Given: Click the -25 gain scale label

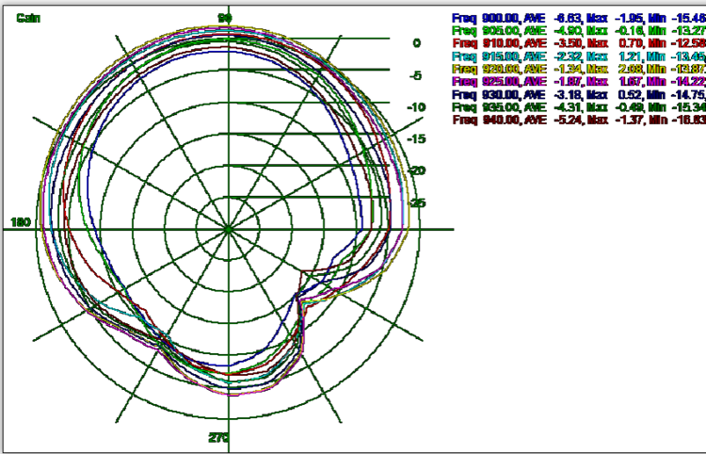Looking at the screenshot, I should tap(415, 203).
